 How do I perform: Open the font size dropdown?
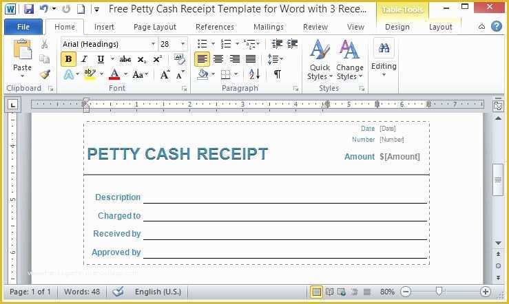click(x=183, y=44)
